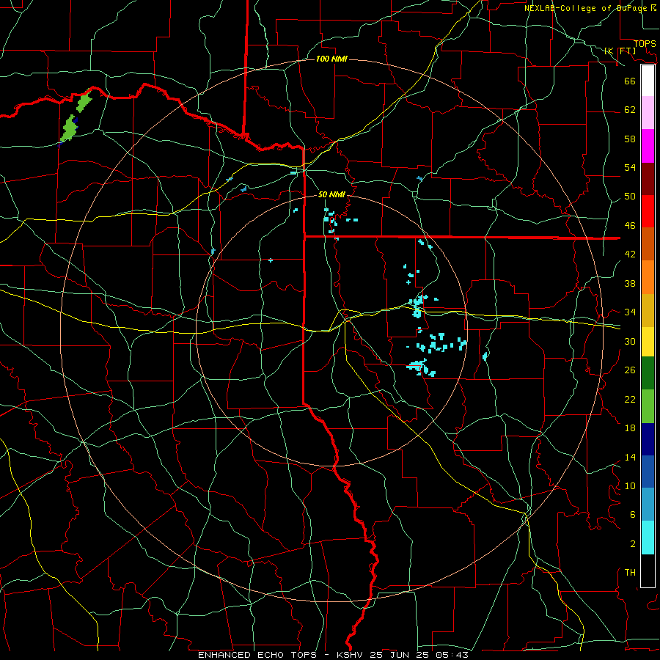The image size is (660, 660).
Task: Click the ENHANCED ECHO TOPS caption text
Action: (x=257, y=655)
